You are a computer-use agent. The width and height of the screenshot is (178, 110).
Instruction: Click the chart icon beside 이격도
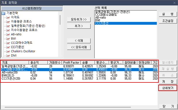(8, 18)
